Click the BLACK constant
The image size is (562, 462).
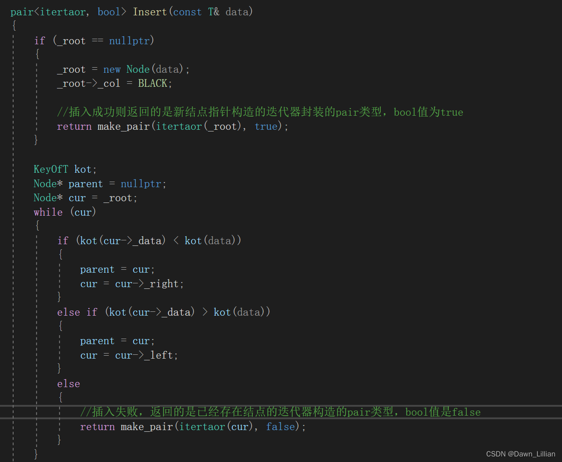(x=152, y=83)
